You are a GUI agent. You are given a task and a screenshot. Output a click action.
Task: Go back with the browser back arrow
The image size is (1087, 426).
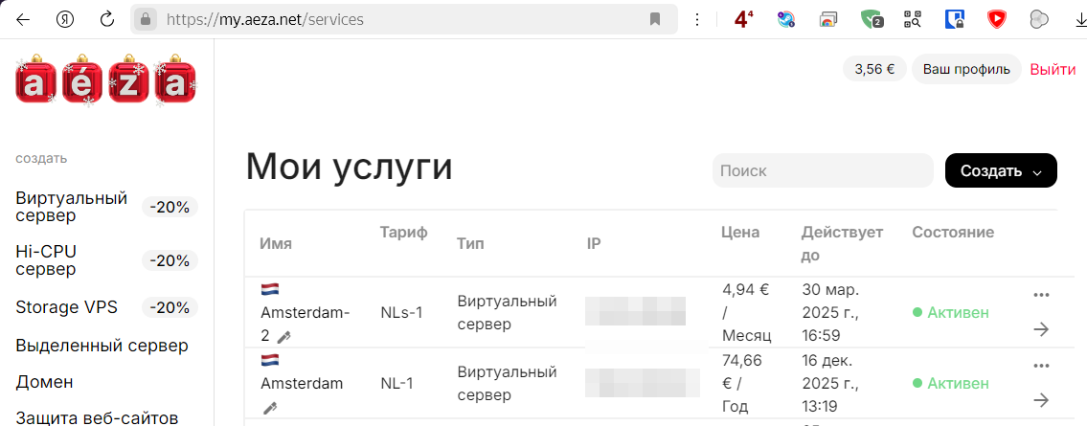(23, 19)
